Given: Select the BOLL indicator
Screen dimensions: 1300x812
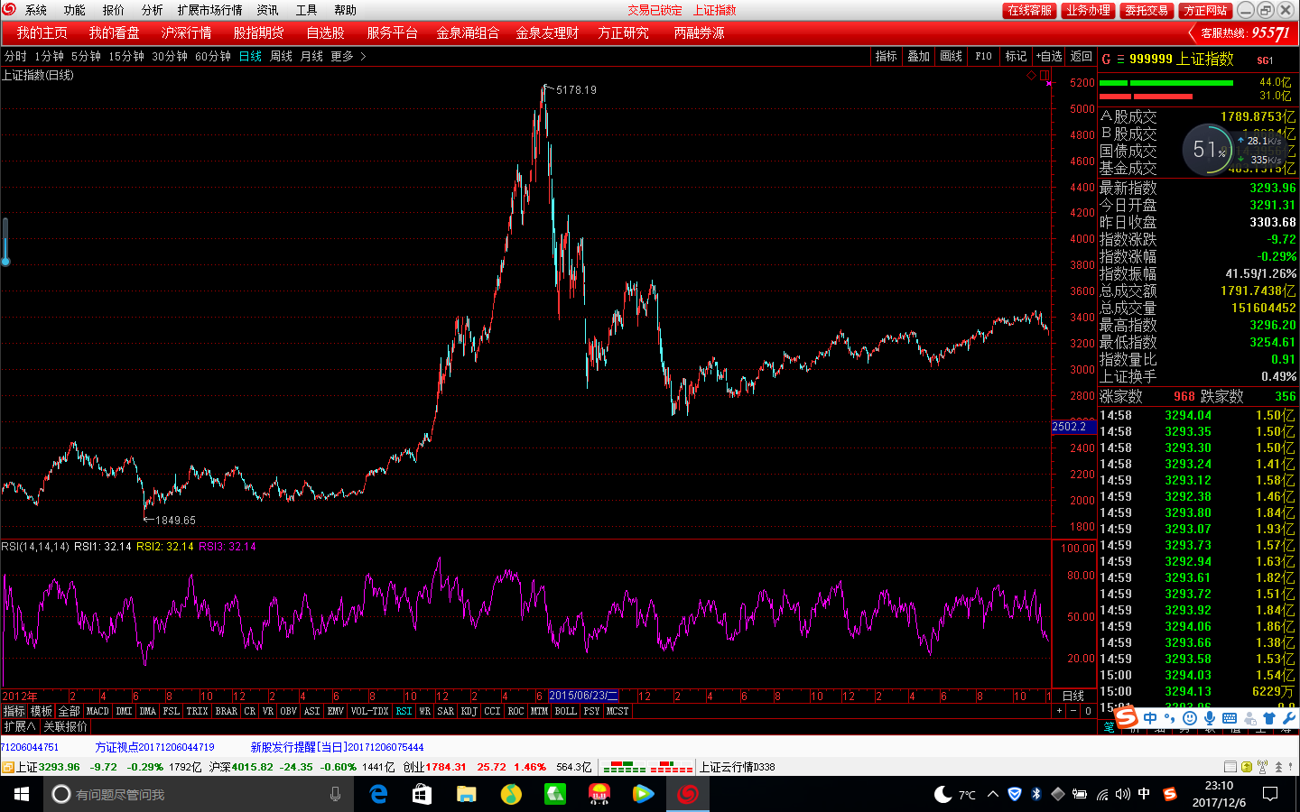Looking at the screenshot, I should click(x=565, y=711).
